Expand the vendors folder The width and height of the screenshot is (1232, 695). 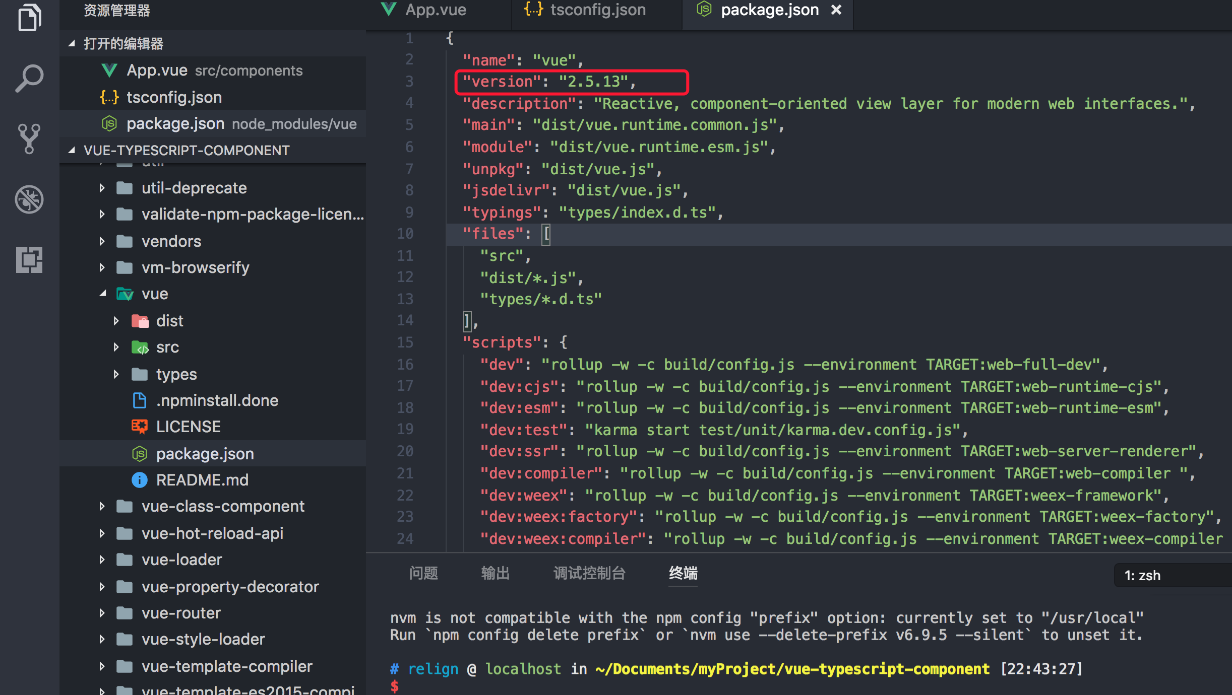pyautogui.click(x=102, y=241)
